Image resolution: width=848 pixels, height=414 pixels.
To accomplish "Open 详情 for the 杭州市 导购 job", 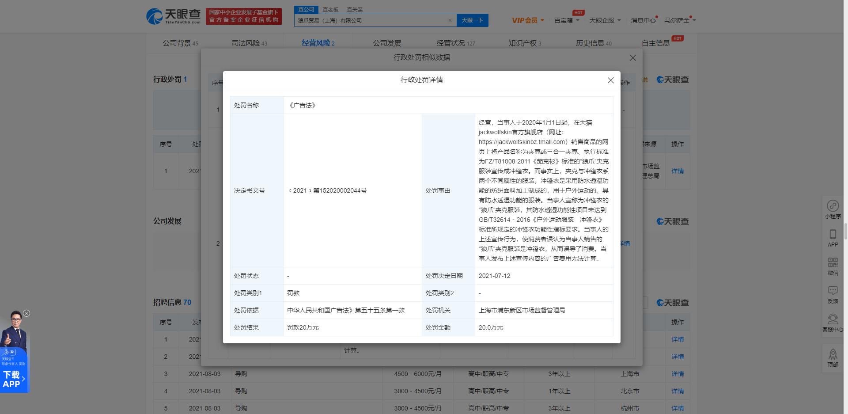I will click(678, 408).
